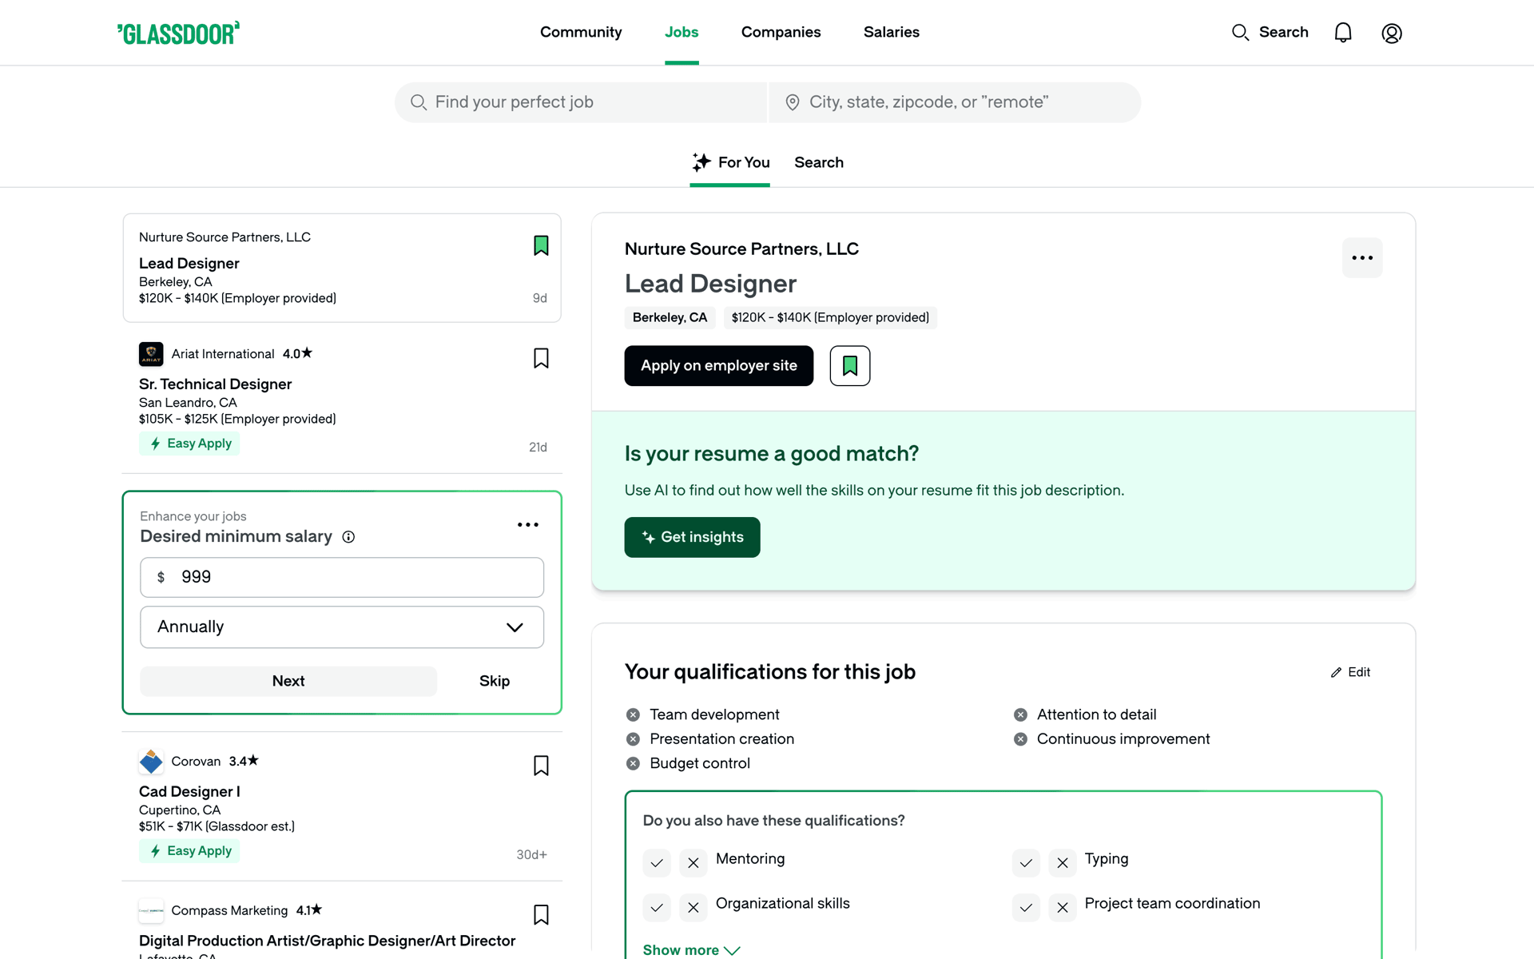Reject Project team coordination with the X
The image size is (1534, 959).
point(1063,908)
